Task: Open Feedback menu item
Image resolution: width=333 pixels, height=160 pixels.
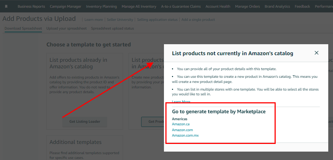Action: tap(302, 6)
